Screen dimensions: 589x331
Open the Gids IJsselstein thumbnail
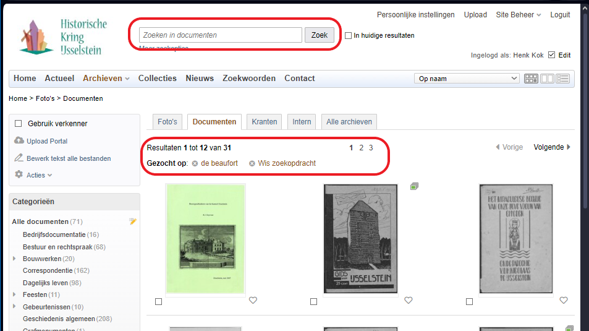click(360, 239)
